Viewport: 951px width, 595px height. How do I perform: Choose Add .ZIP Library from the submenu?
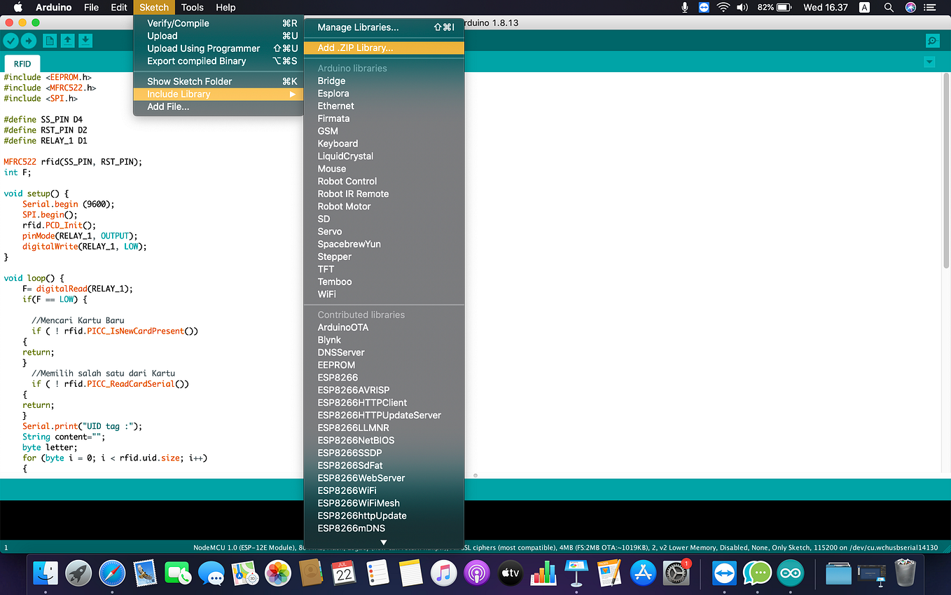(355, 48)
